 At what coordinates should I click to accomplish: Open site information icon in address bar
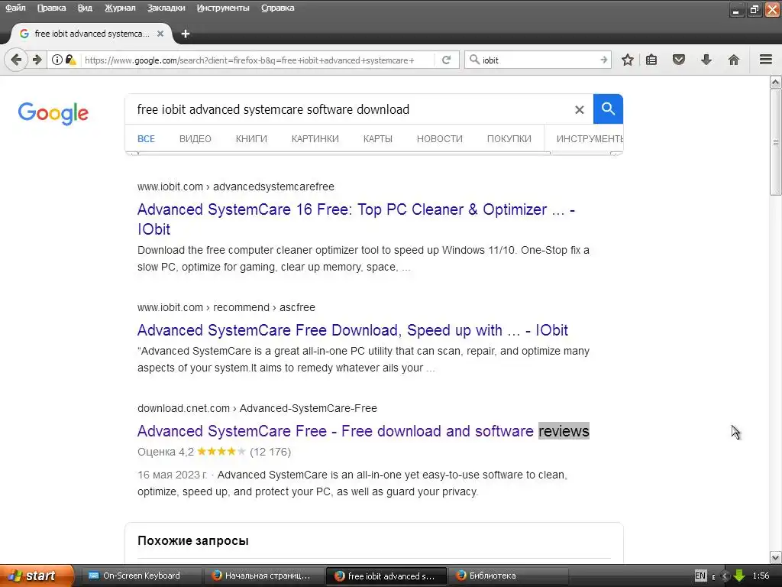coord(57,60)
